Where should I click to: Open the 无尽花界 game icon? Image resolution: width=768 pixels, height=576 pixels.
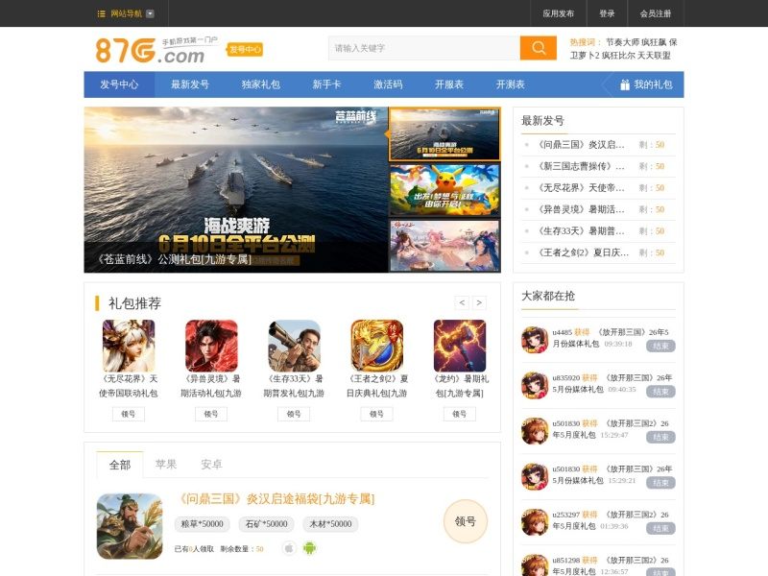click(x=129, y=346)
